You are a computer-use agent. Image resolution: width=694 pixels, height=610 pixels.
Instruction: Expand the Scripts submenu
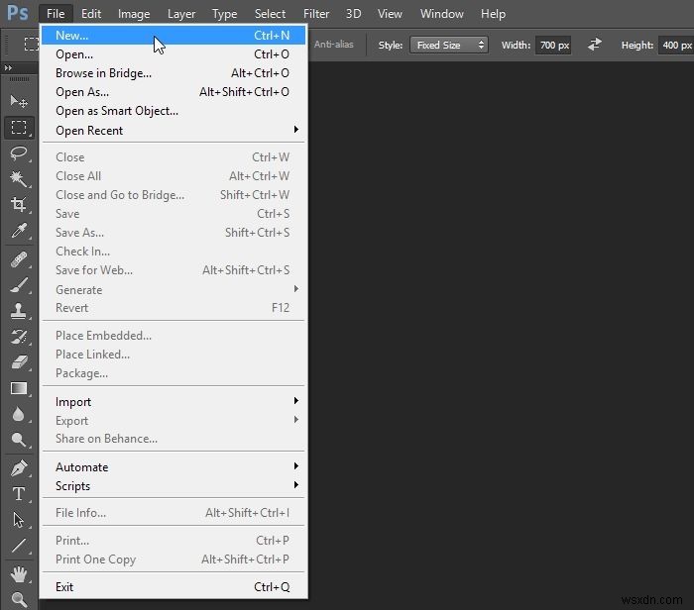point(173,486)
